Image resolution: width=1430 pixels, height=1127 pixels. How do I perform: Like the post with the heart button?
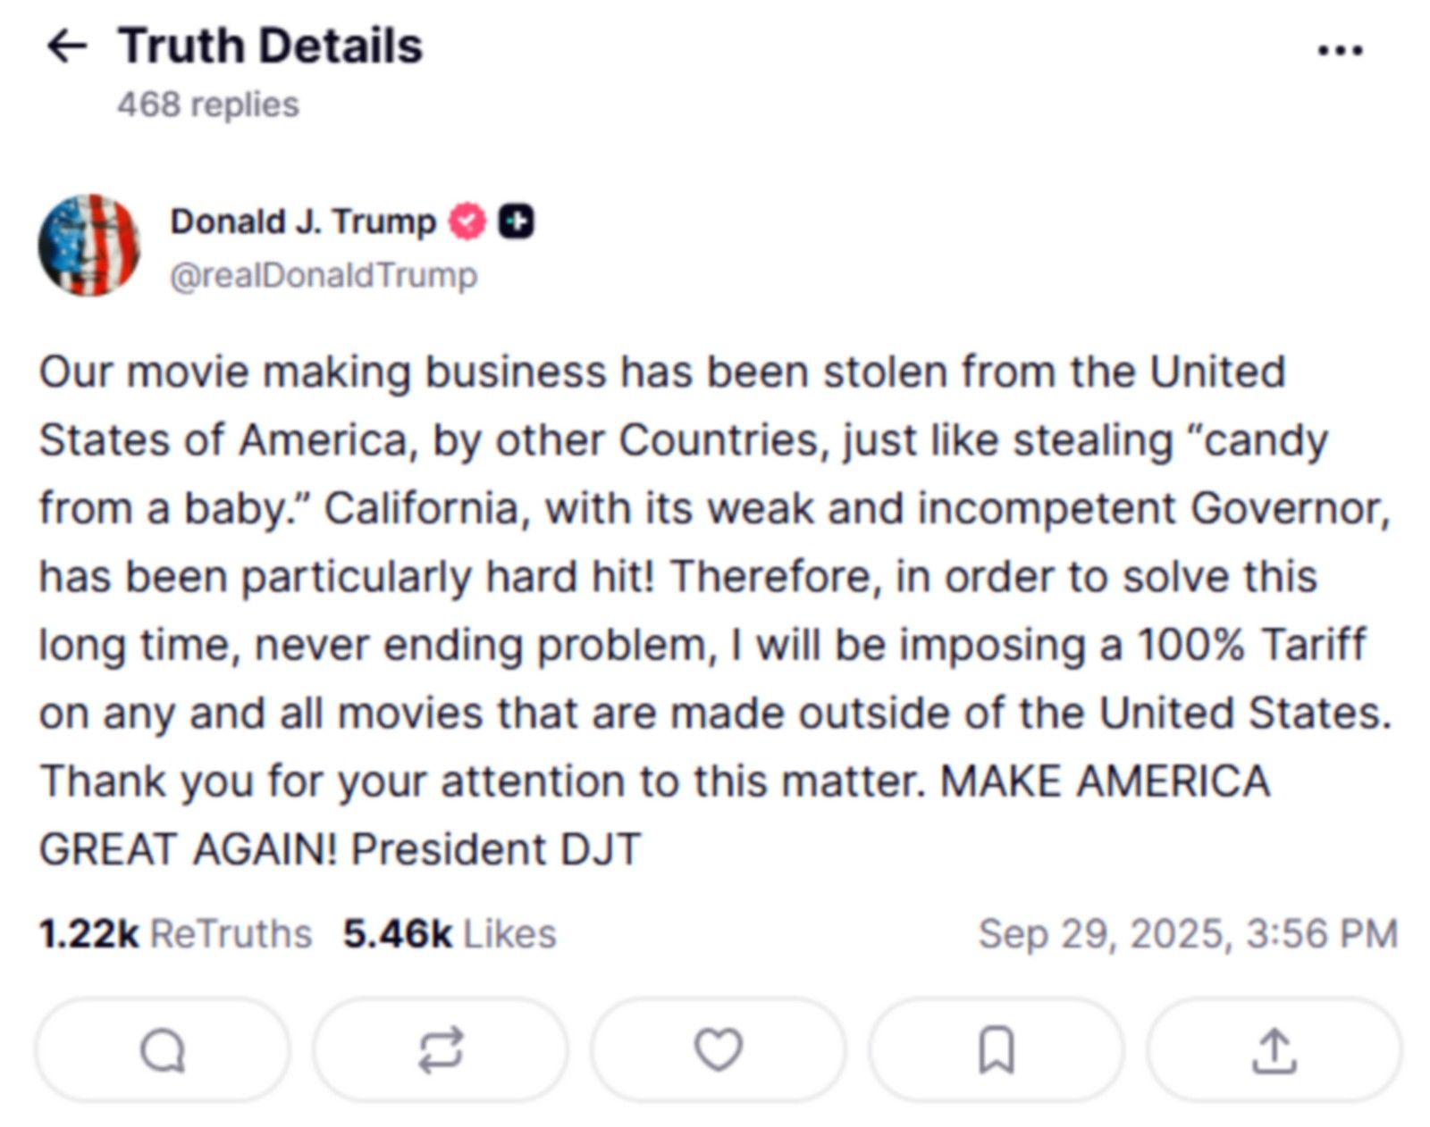(x=719, y=1049)
